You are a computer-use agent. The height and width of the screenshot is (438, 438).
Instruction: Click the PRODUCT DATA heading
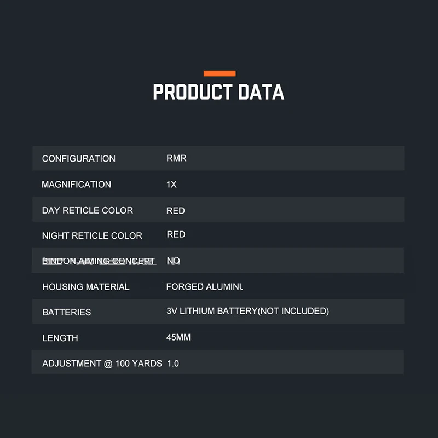tap(218, 93)
